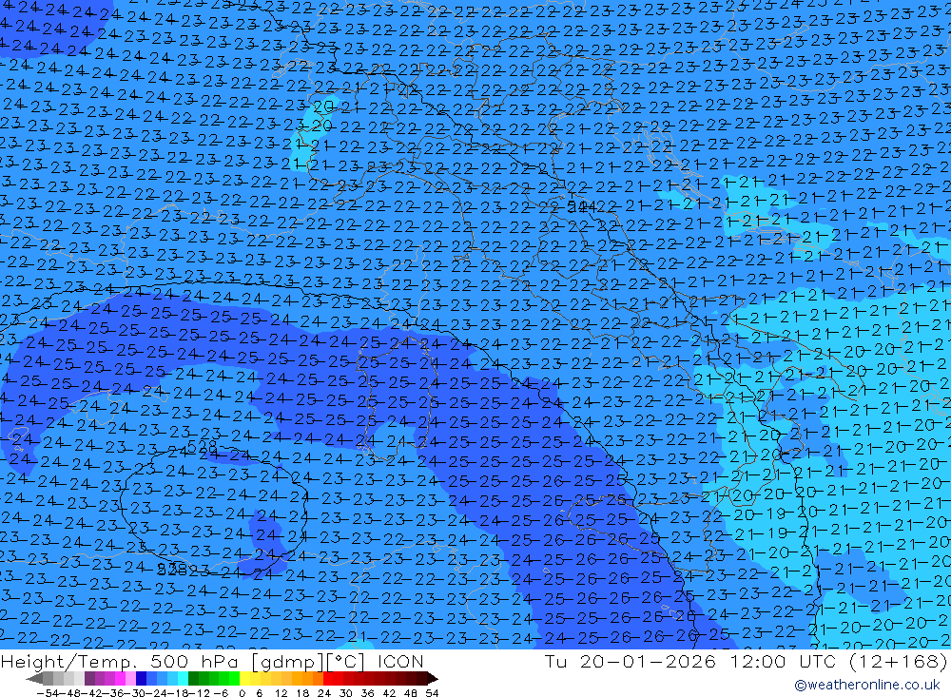
Task: Click the "ICON" model name in title
Action: click(400, 661)
